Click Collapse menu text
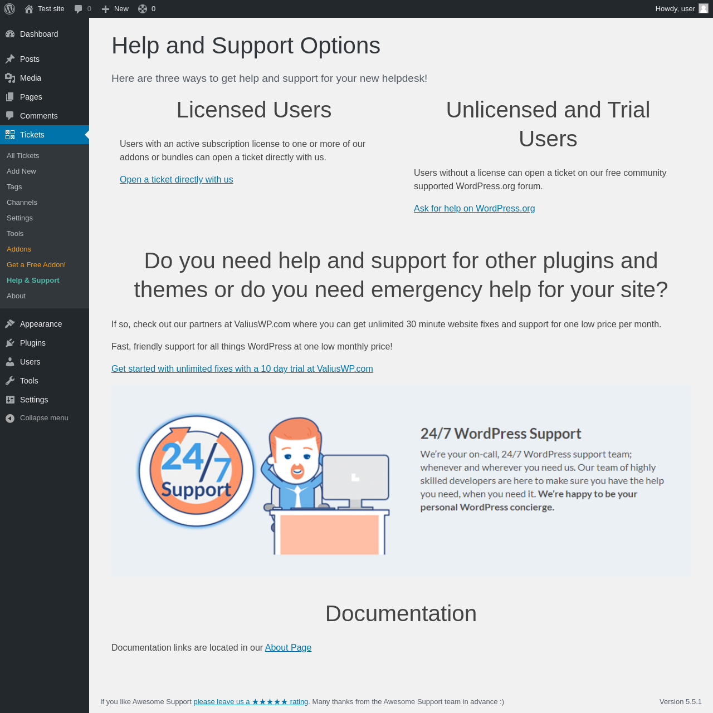Screen dimensions: 713x713 44,418
